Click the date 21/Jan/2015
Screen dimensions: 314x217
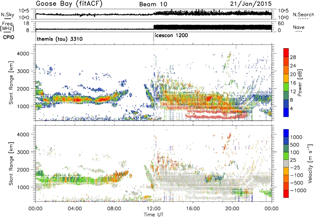pos(251,4)
